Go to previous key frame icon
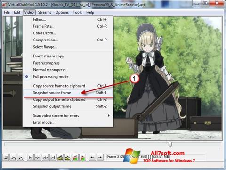Viewport: 226px width, 170px height. (x=60, y=157)
